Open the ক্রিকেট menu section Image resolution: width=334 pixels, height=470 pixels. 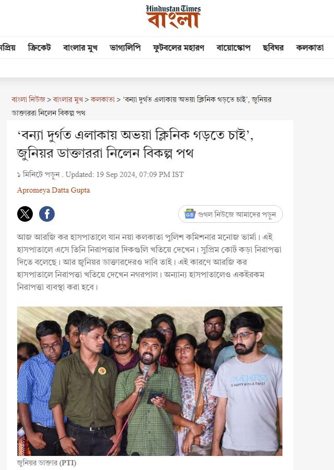point(39,48)
